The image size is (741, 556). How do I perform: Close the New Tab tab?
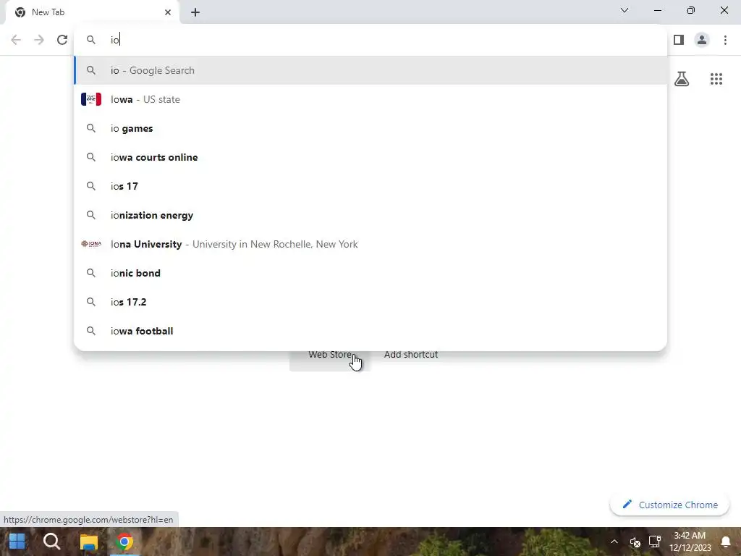pos(168,12)
